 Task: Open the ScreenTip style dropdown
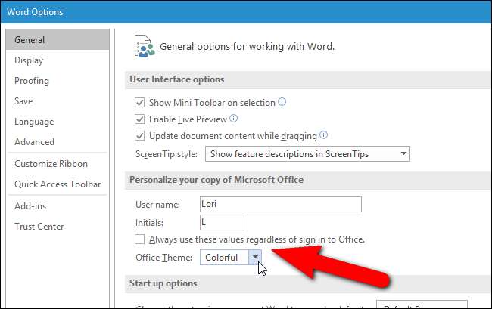click(x=307, y=154)
